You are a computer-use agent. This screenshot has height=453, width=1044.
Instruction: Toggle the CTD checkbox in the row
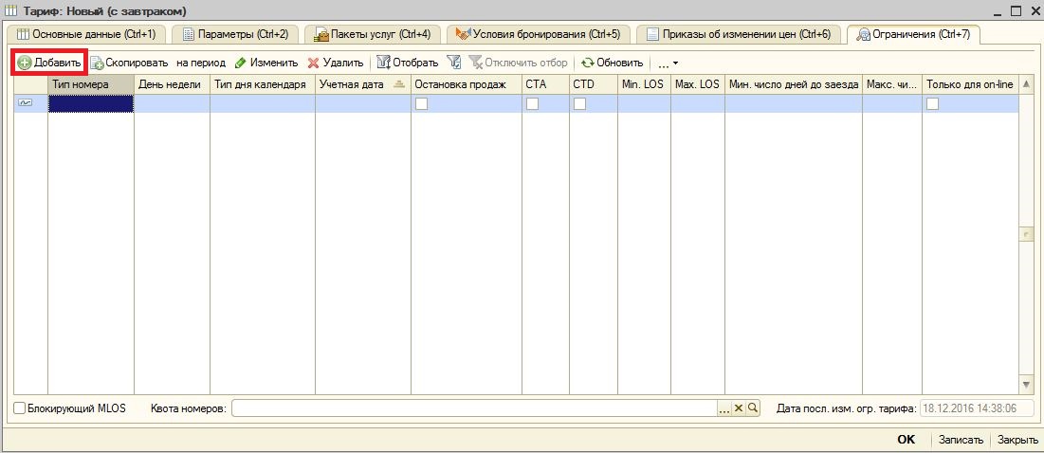click(x=580, y=103)
